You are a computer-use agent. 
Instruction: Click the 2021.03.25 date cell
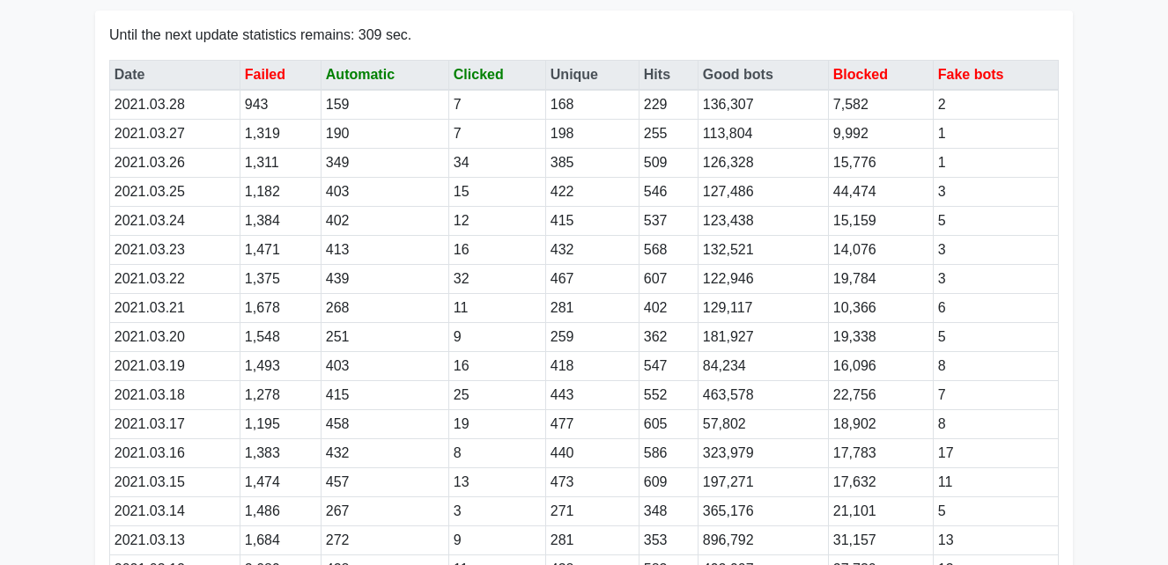tap(150, 192)
